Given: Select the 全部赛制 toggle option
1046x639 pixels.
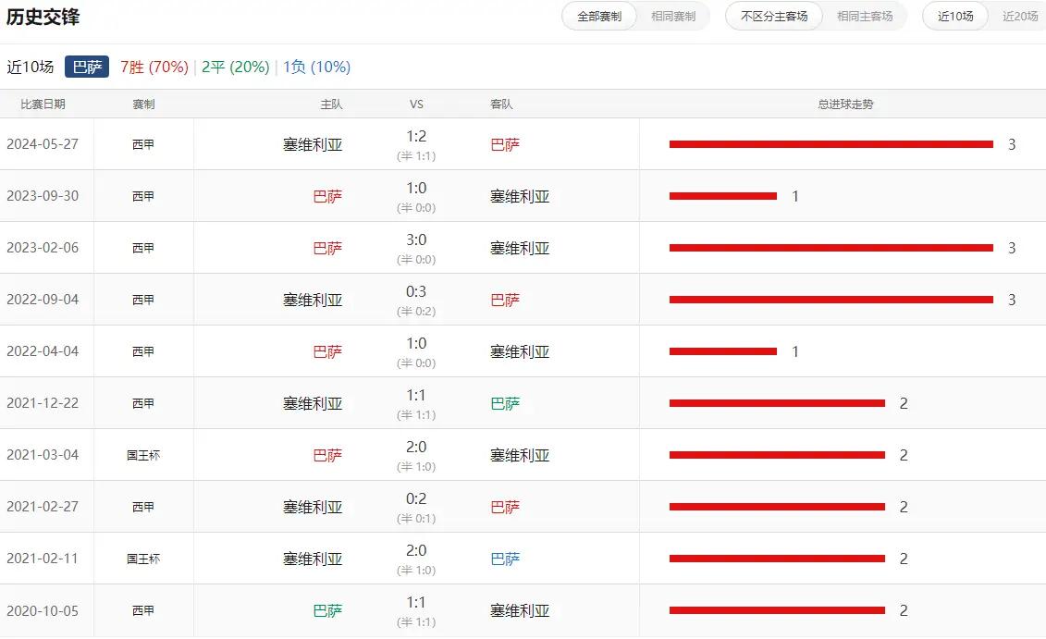Looking at the screenshot, I should [599, 16].
